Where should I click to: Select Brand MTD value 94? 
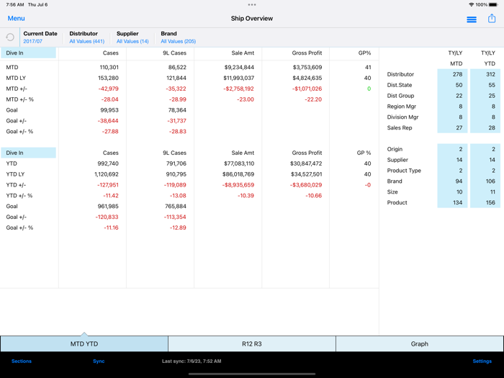[x=452, y=181]
